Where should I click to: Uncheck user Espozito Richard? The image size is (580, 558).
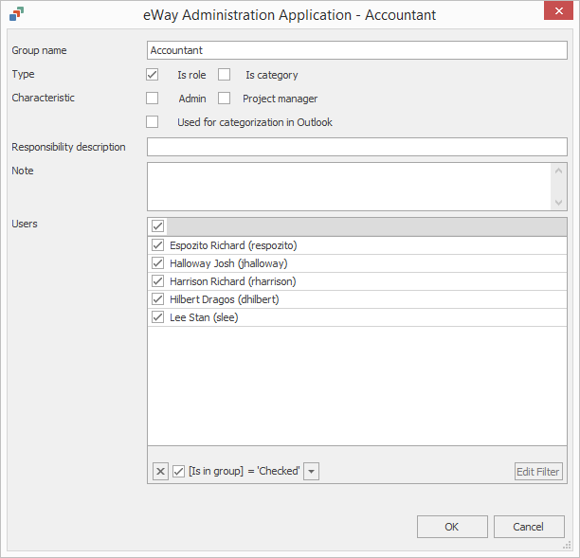(158, 244)
